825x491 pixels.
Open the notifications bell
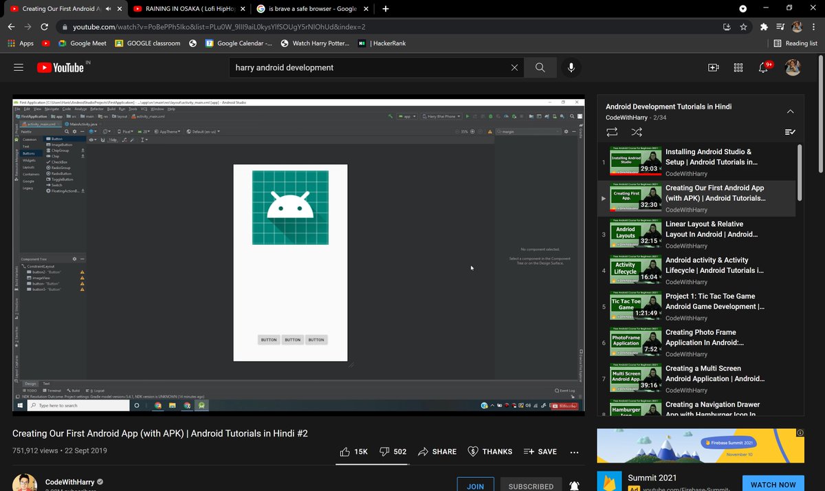pos(764,67)
